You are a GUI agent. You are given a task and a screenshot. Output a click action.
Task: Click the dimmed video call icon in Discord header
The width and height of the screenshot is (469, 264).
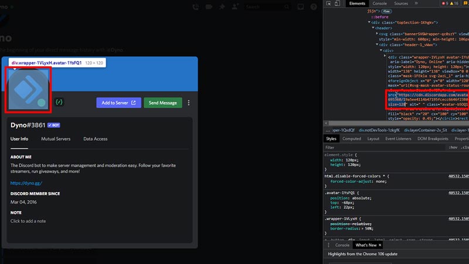pyautogui.click(x=209, y=6)
